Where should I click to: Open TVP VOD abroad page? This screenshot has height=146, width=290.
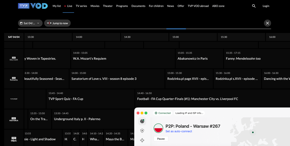click(198, 6)
